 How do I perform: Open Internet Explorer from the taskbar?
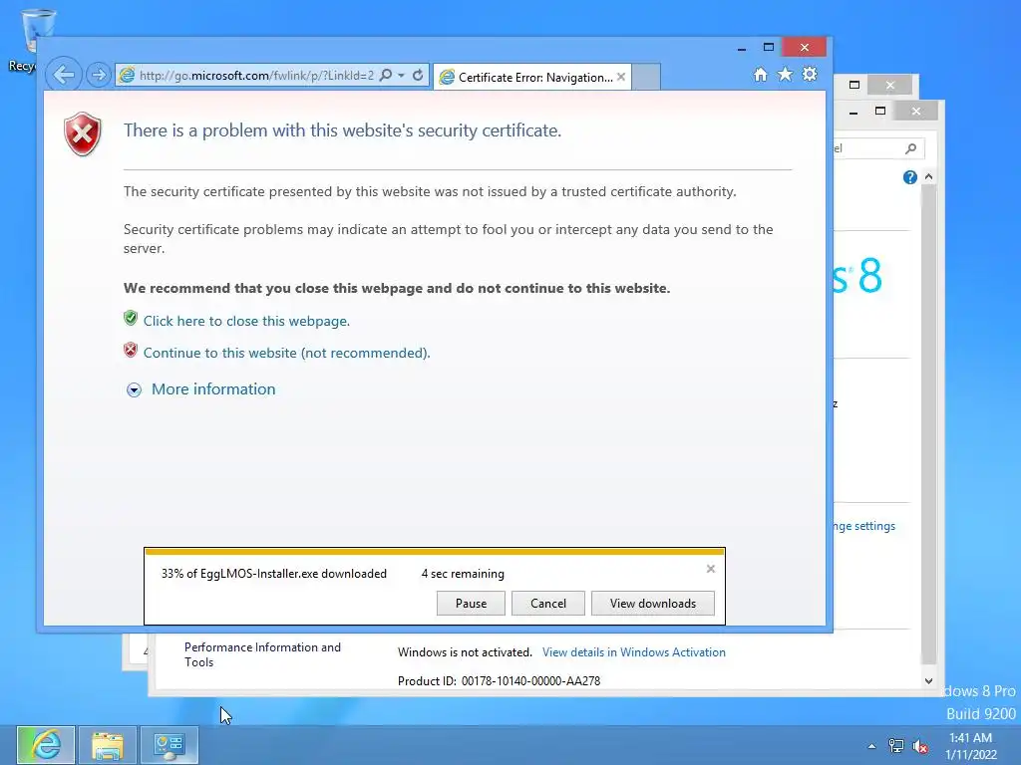[46, 745]
